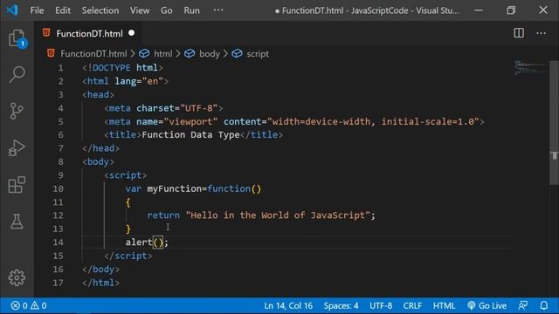Click the body breadcrumb item
Image resolution: width=559 pixels, height=314 pixels.
coord(210,54)
